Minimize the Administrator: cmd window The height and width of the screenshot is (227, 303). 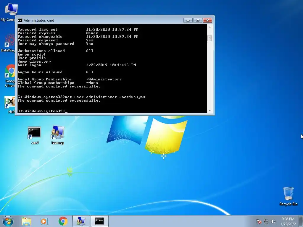[188, 20]
